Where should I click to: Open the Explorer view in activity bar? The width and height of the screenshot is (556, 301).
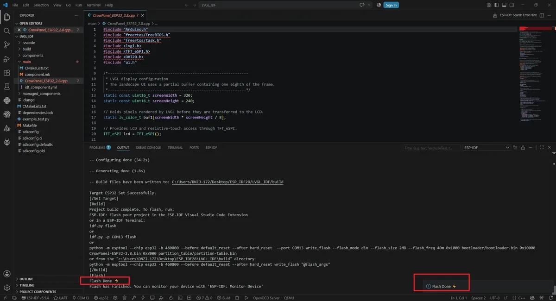(x=6, y=18)
